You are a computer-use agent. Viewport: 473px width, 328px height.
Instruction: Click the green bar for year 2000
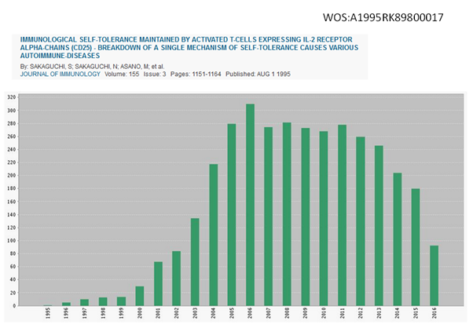(x=140, y=296)
